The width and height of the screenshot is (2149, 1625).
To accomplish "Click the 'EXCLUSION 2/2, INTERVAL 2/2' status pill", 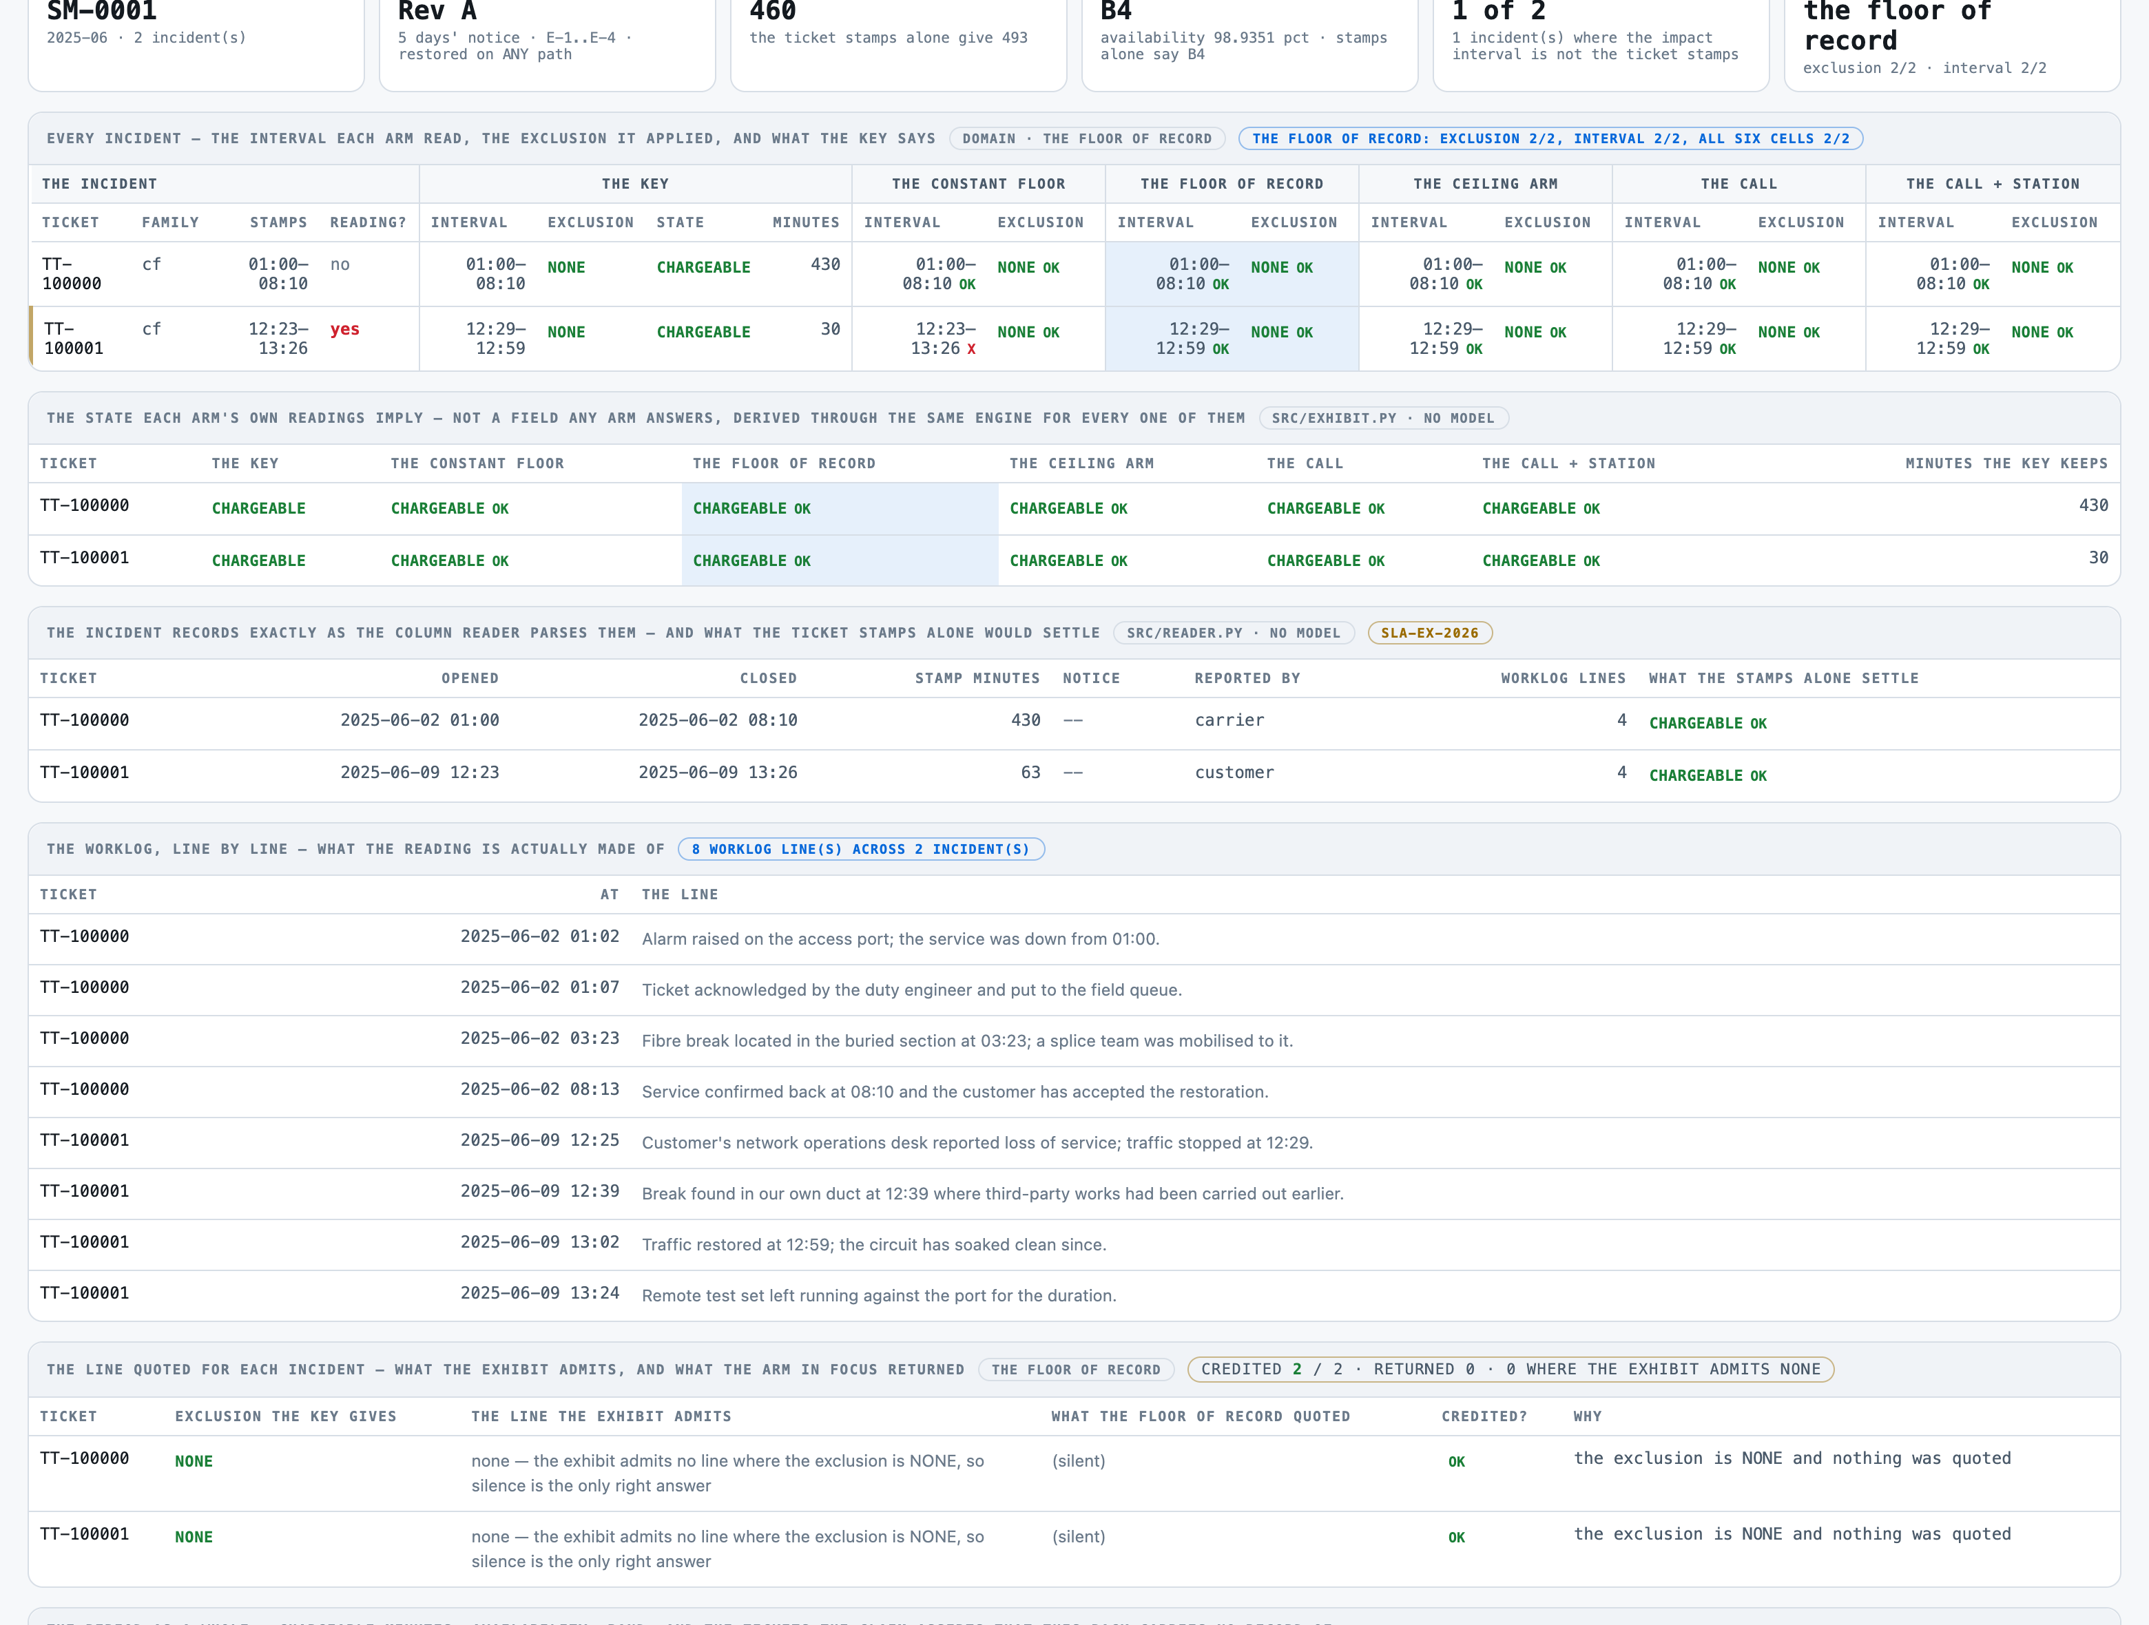I will pyautogui.click(x=1550, y=139).
